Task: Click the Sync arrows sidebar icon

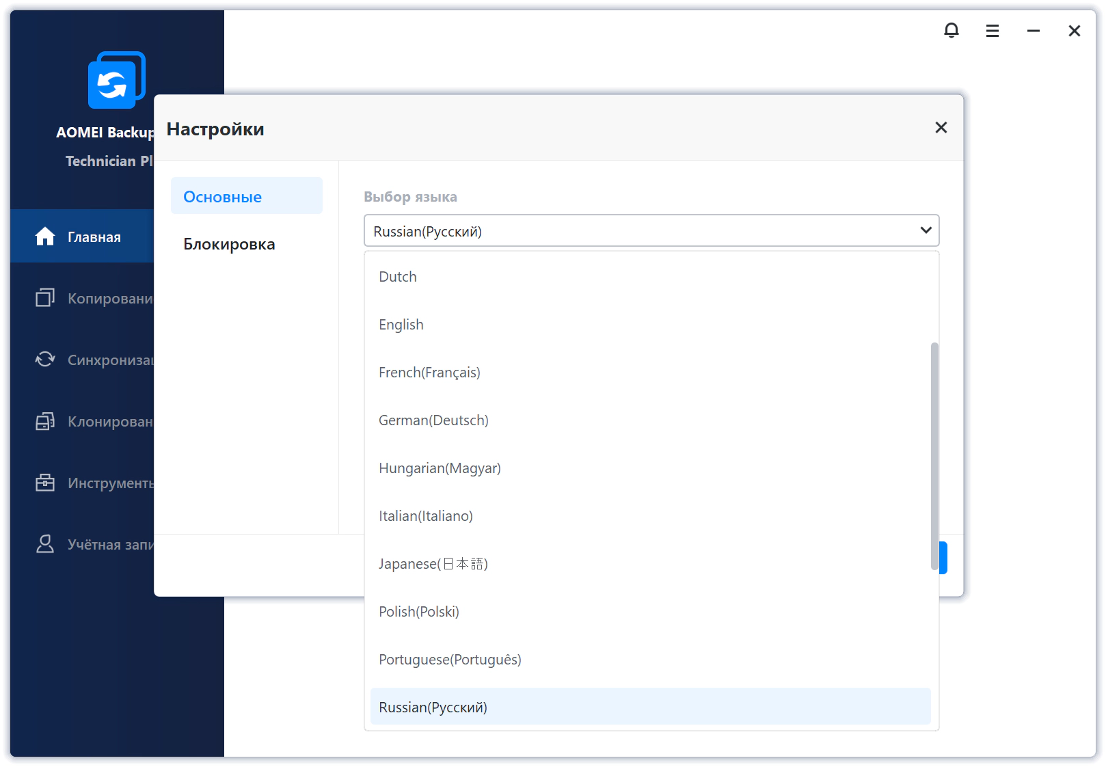Action: click(45, 360)
